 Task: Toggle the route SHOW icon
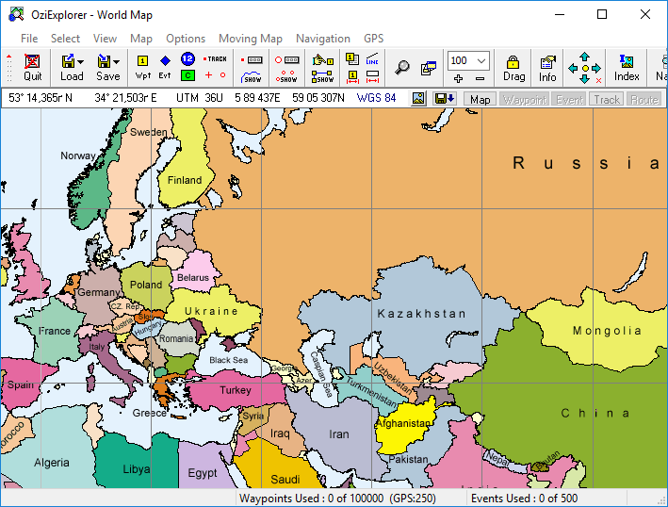tap(322, 77)
